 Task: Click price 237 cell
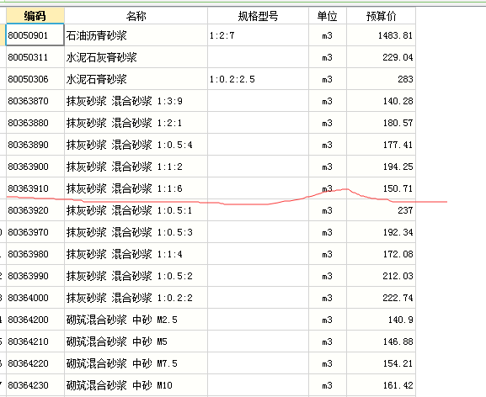(x=381, y=210)
